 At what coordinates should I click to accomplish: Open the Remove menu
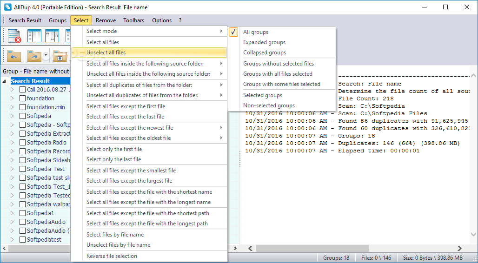coord(106,20)
